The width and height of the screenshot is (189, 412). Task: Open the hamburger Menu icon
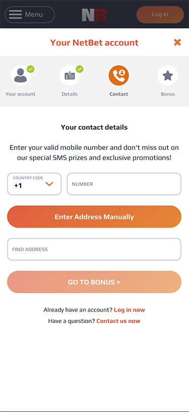pos(15,15)
